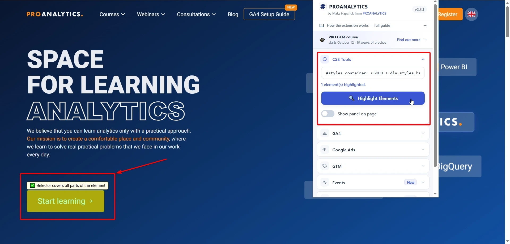Click the arrow beside Find out more

[x=425, y=40]
